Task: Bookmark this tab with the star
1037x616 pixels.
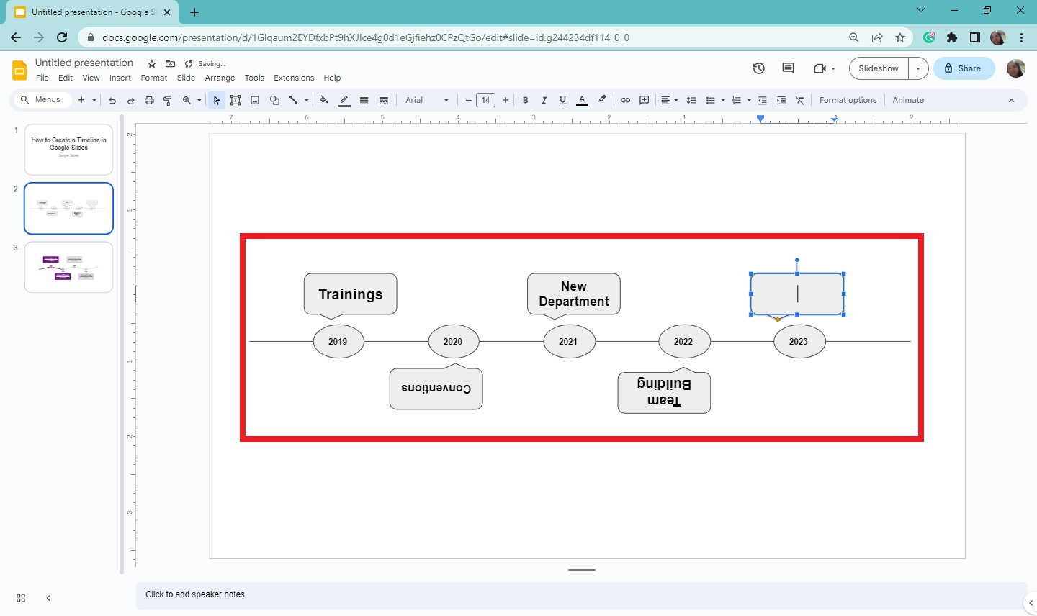Action: click(x=900, y=37)
